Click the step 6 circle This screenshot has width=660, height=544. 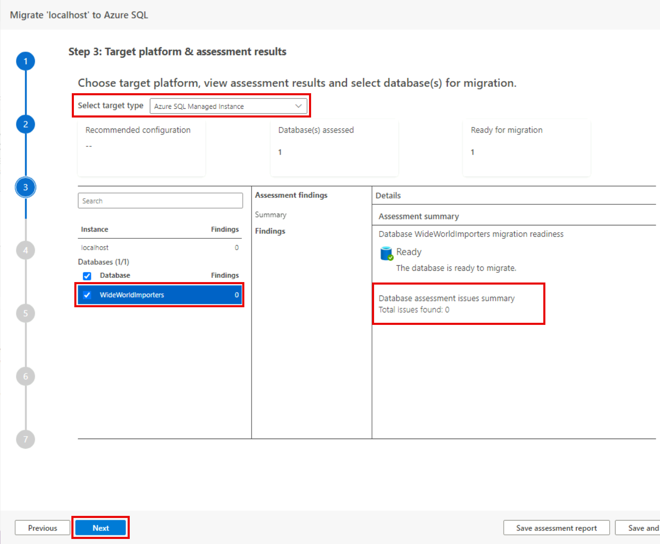(26, 377)
